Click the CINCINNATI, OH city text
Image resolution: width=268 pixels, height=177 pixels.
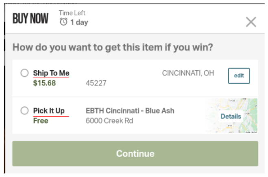(x=188, y=73)
